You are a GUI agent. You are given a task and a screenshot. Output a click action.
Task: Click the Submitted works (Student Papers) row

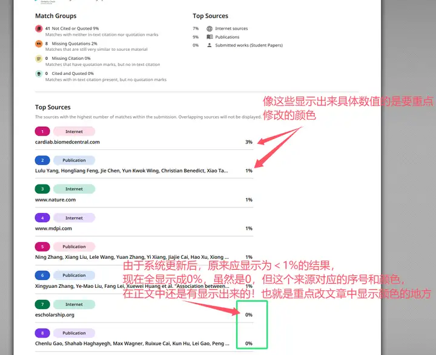(238, 45)
